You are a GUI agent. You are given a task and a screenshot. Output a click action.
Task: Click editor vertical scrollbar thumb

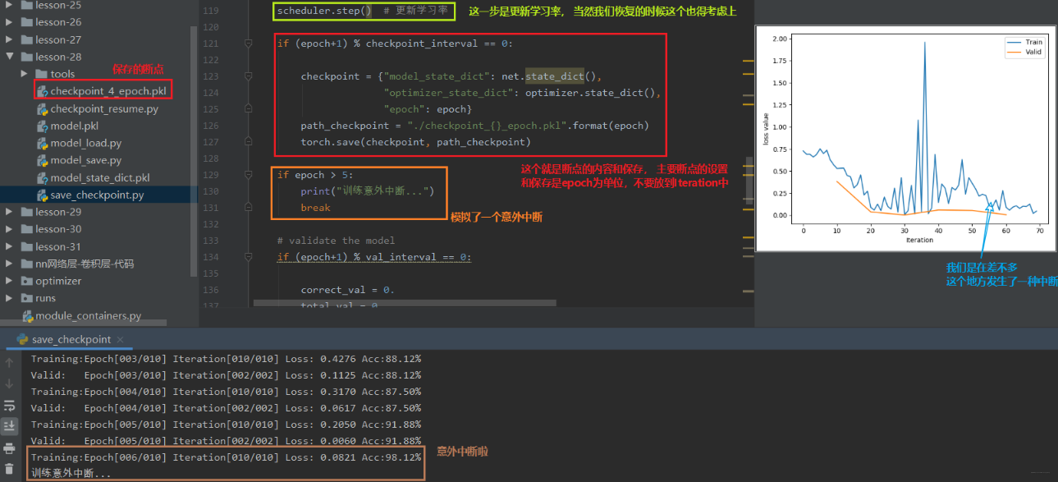tap(749, 181)
